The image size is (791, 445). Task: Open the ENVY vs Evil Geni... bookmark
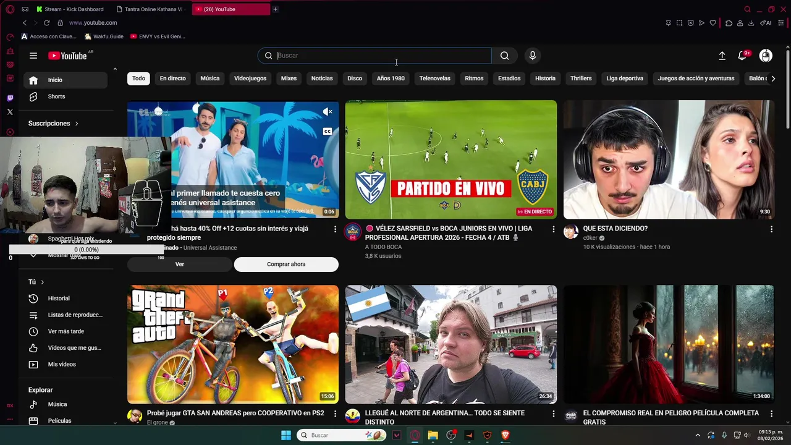point(158,36)
